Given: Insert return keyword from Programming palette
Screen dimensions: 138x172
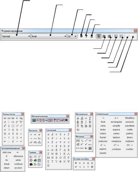Looking at the screenshot, I should [7, 168].
